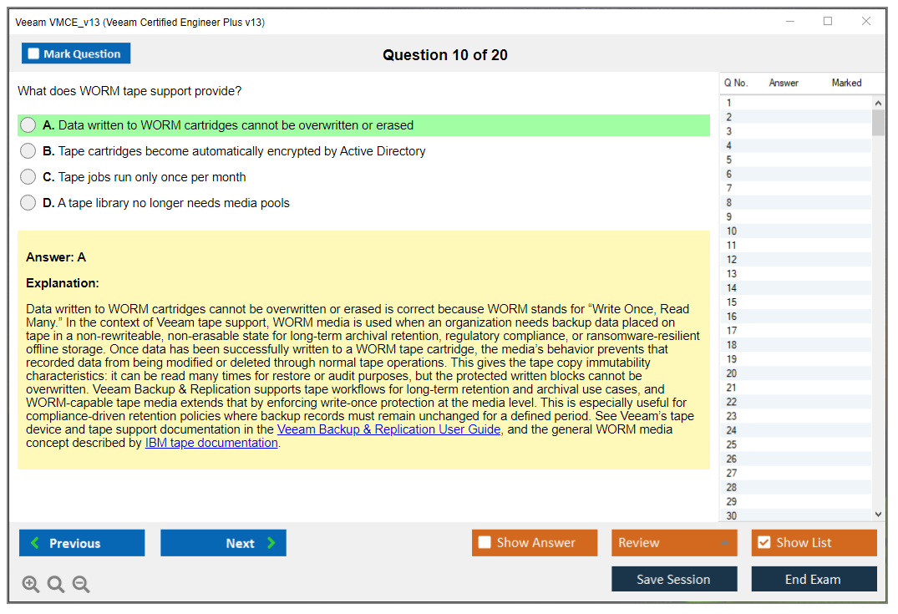Screen dimensions: 898x614
Task: Select radio button for answer B
Action: pos(28,150)
